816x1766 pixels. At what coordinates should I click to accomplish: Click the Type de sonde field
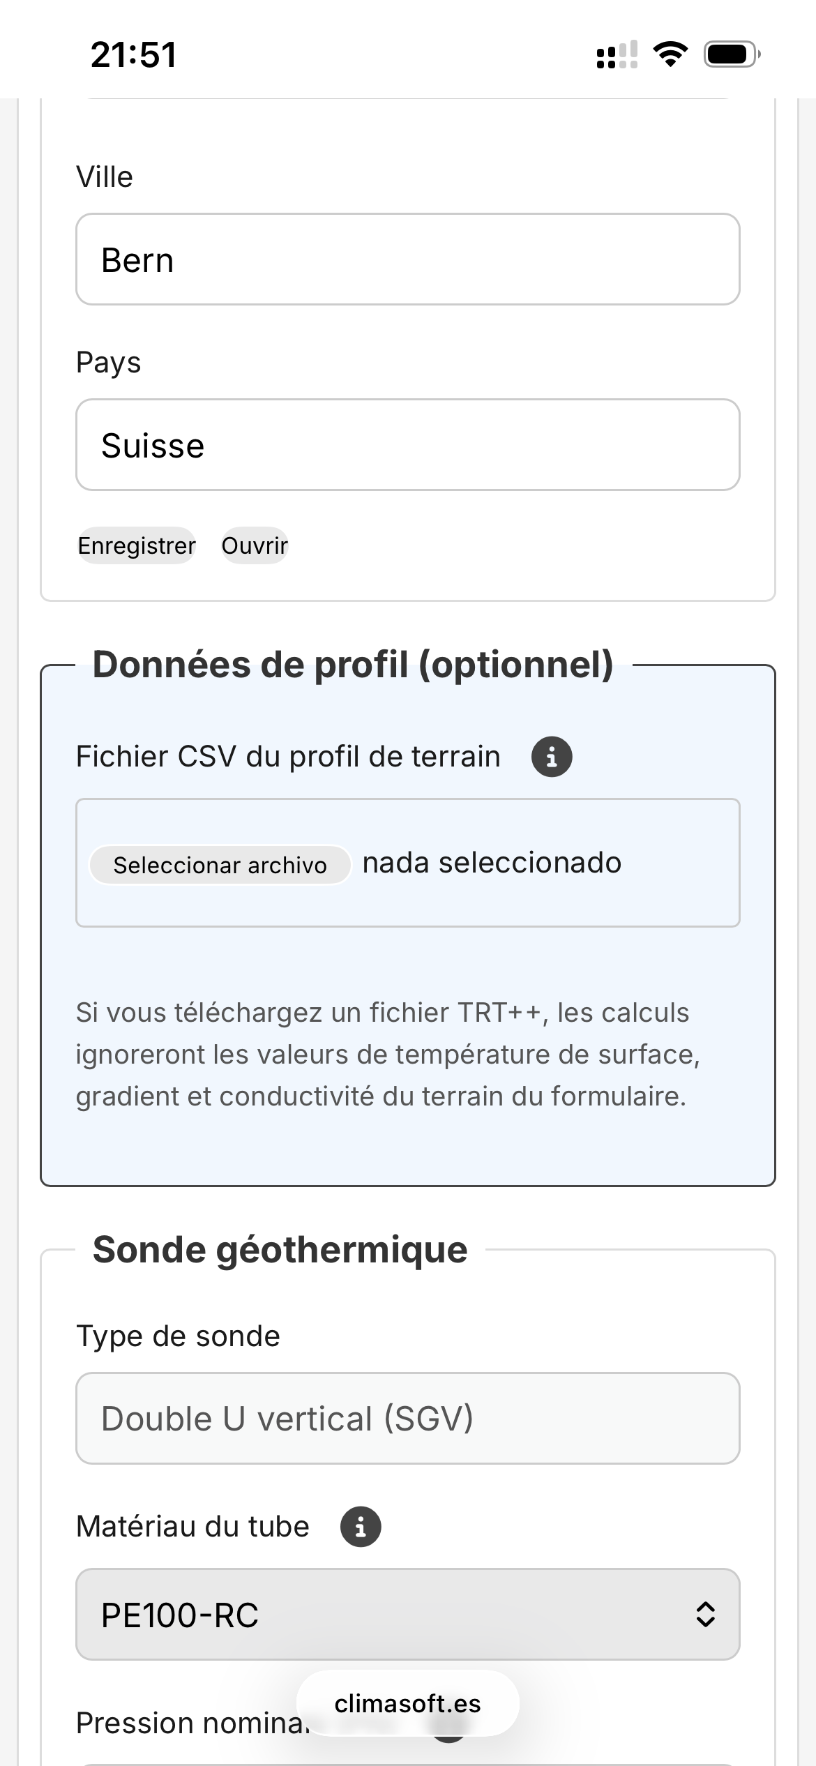(x=407, y=1418)
